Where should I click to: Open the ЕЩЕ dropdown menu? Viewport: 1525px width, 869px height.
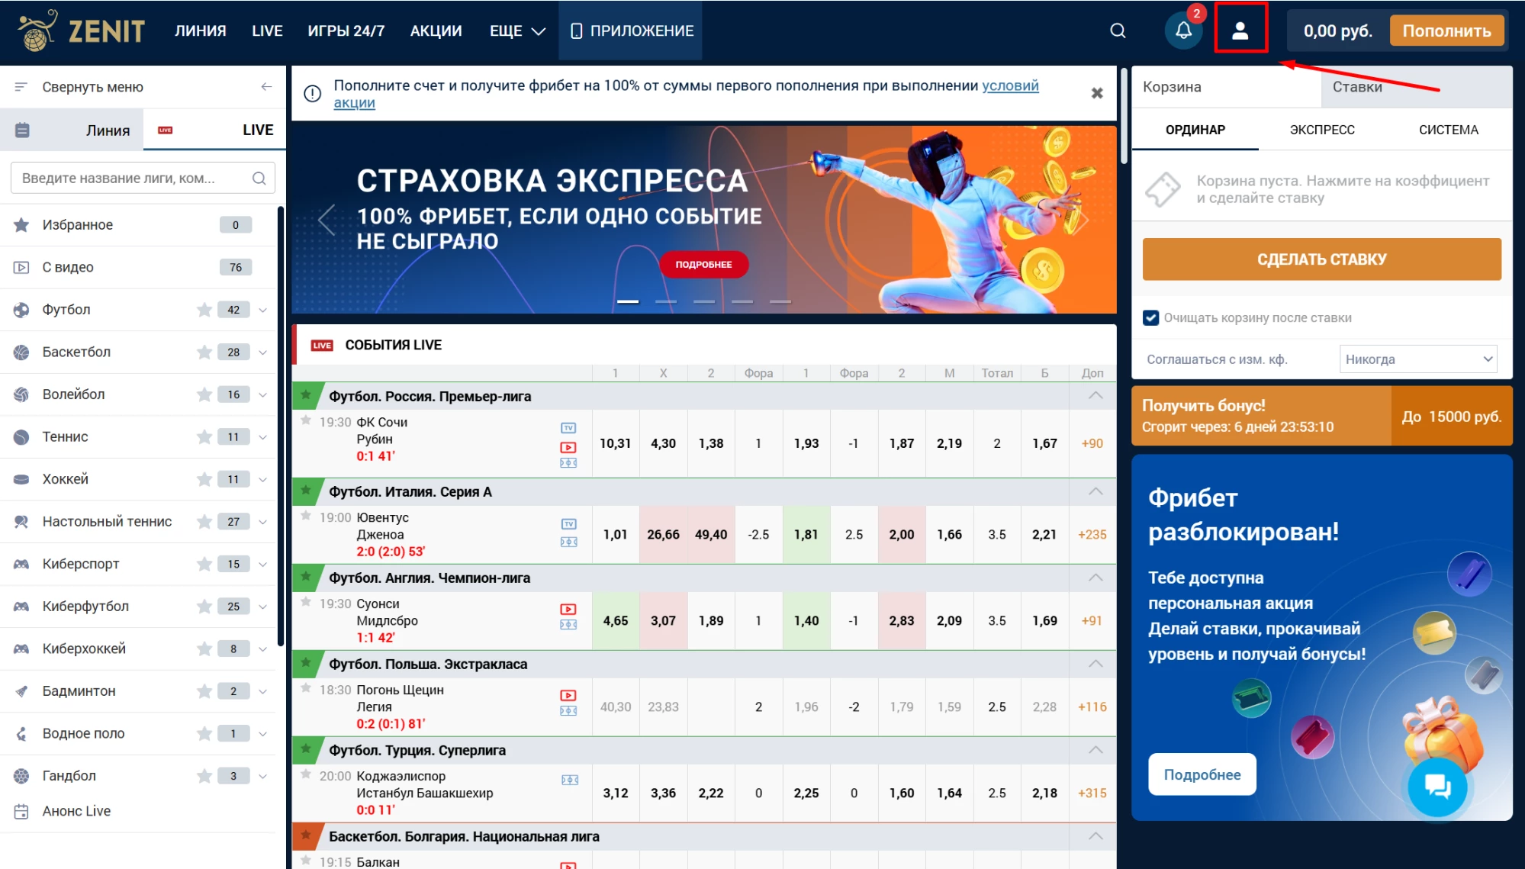tap(516, 31)
